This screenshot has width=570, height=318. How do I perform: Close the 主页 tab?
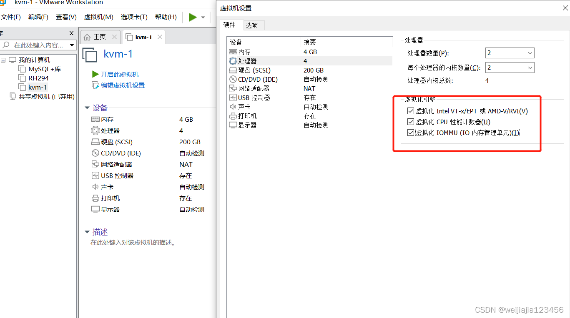coord(114,37)
